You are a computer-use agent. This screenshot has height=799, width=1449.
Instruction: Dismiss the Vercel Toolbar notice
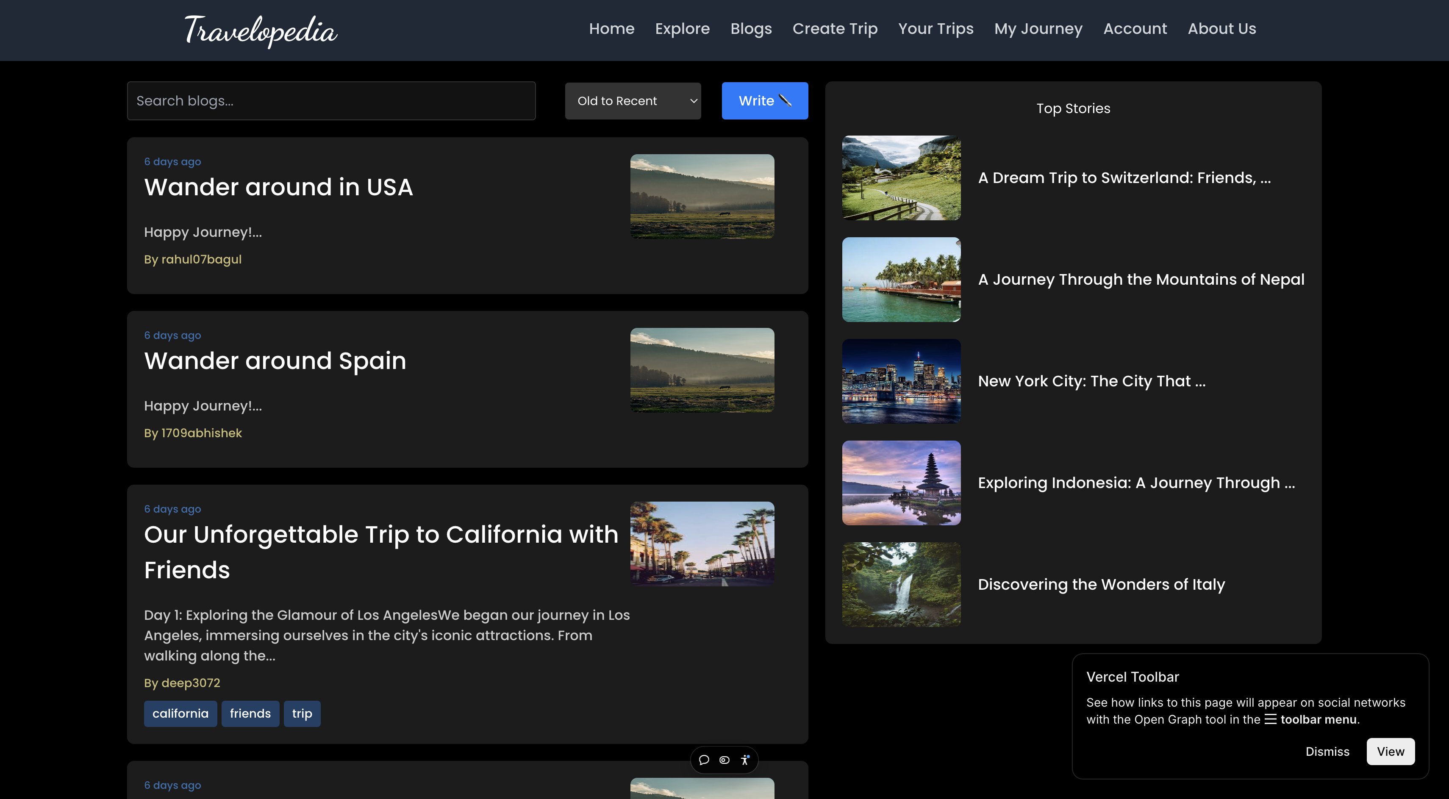(x=1327, y=752)
